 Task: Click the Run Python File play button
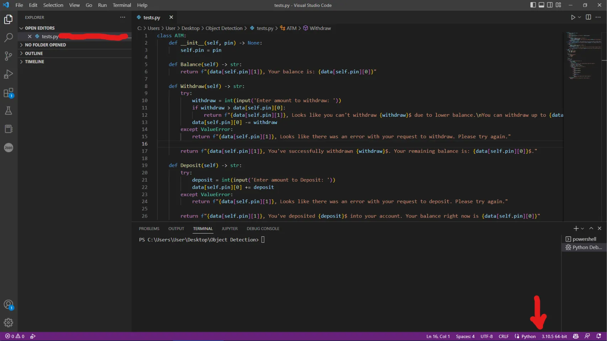tap(573, 17)
